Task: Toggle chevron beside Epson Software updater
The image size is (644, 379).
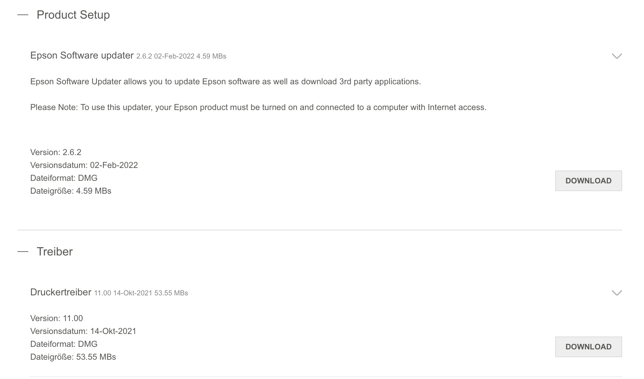Action: pyautogui.click(x=616, y=56)
